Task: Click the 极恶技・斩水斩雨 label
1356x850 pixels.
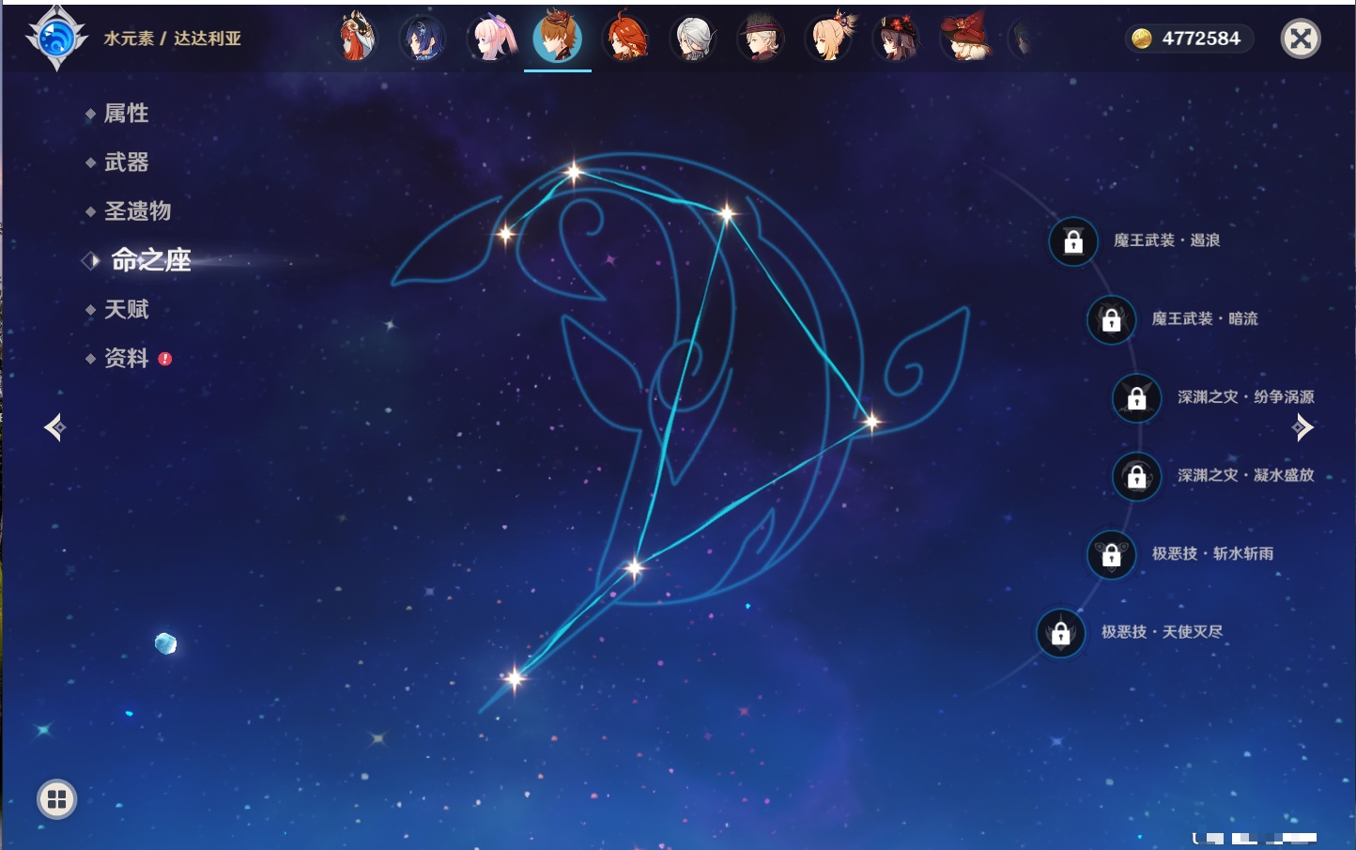Action: point(1212,554)
